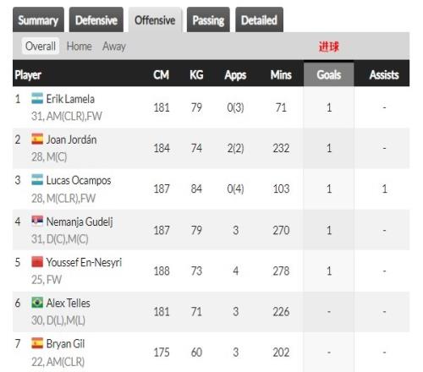Open Erik Lamela player profile link

coord(70,99)
